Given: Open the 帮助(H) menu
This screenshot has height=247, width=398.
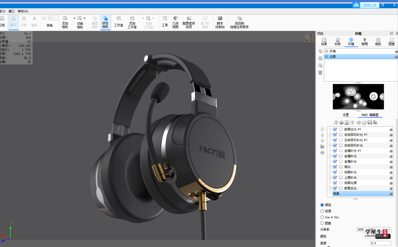Looking at the screenshot, I should [x=23, y=11].
